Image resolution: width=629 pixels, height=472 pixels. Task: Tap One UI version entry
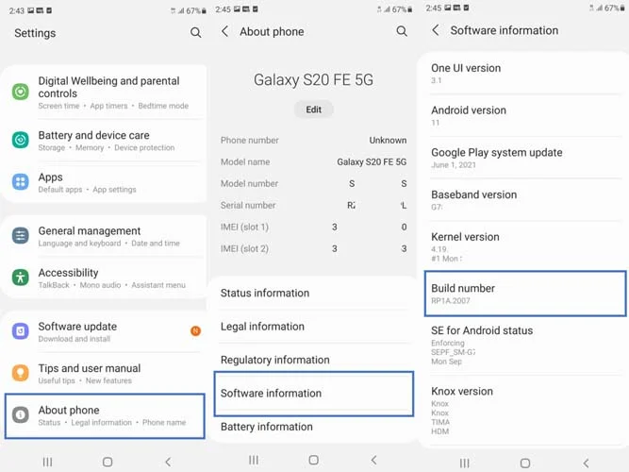525,74
